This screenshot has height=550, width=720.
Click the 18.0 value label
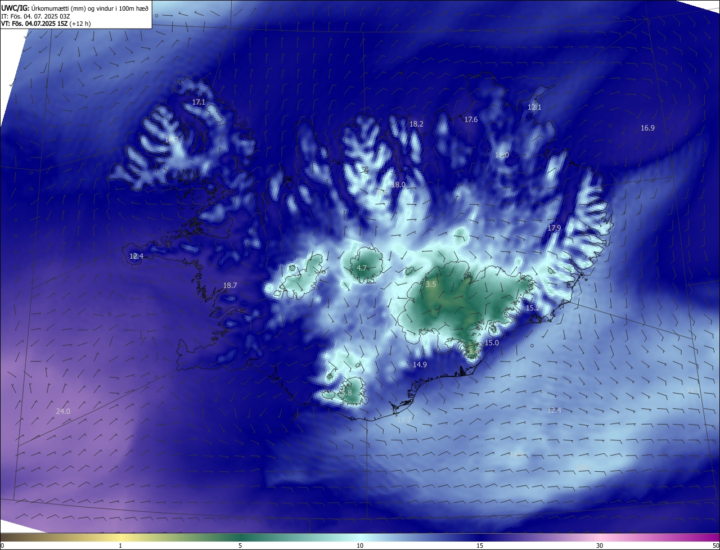point(398,184)
